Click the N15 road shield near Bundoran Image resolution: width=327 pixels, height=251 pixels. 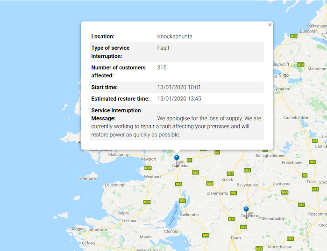pos(293,36)
